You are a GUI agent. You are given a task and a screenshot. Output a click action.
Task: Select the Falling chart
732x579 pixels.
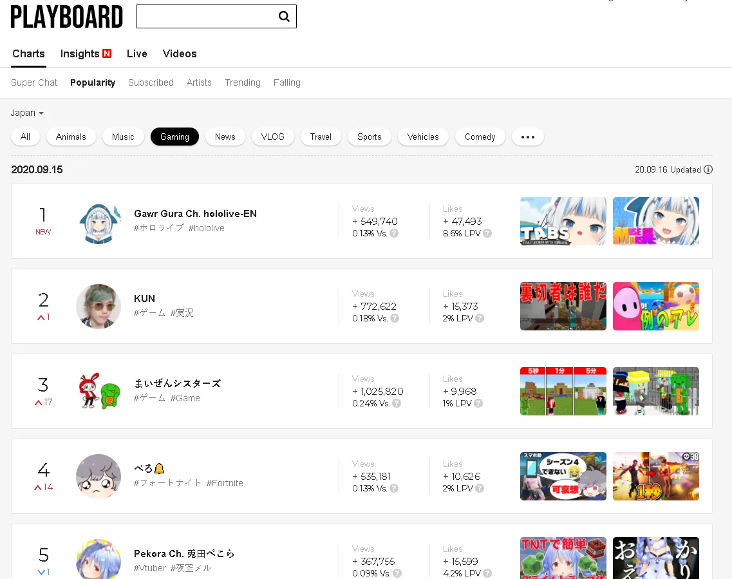pyautogui.click(x=287, y=82)
